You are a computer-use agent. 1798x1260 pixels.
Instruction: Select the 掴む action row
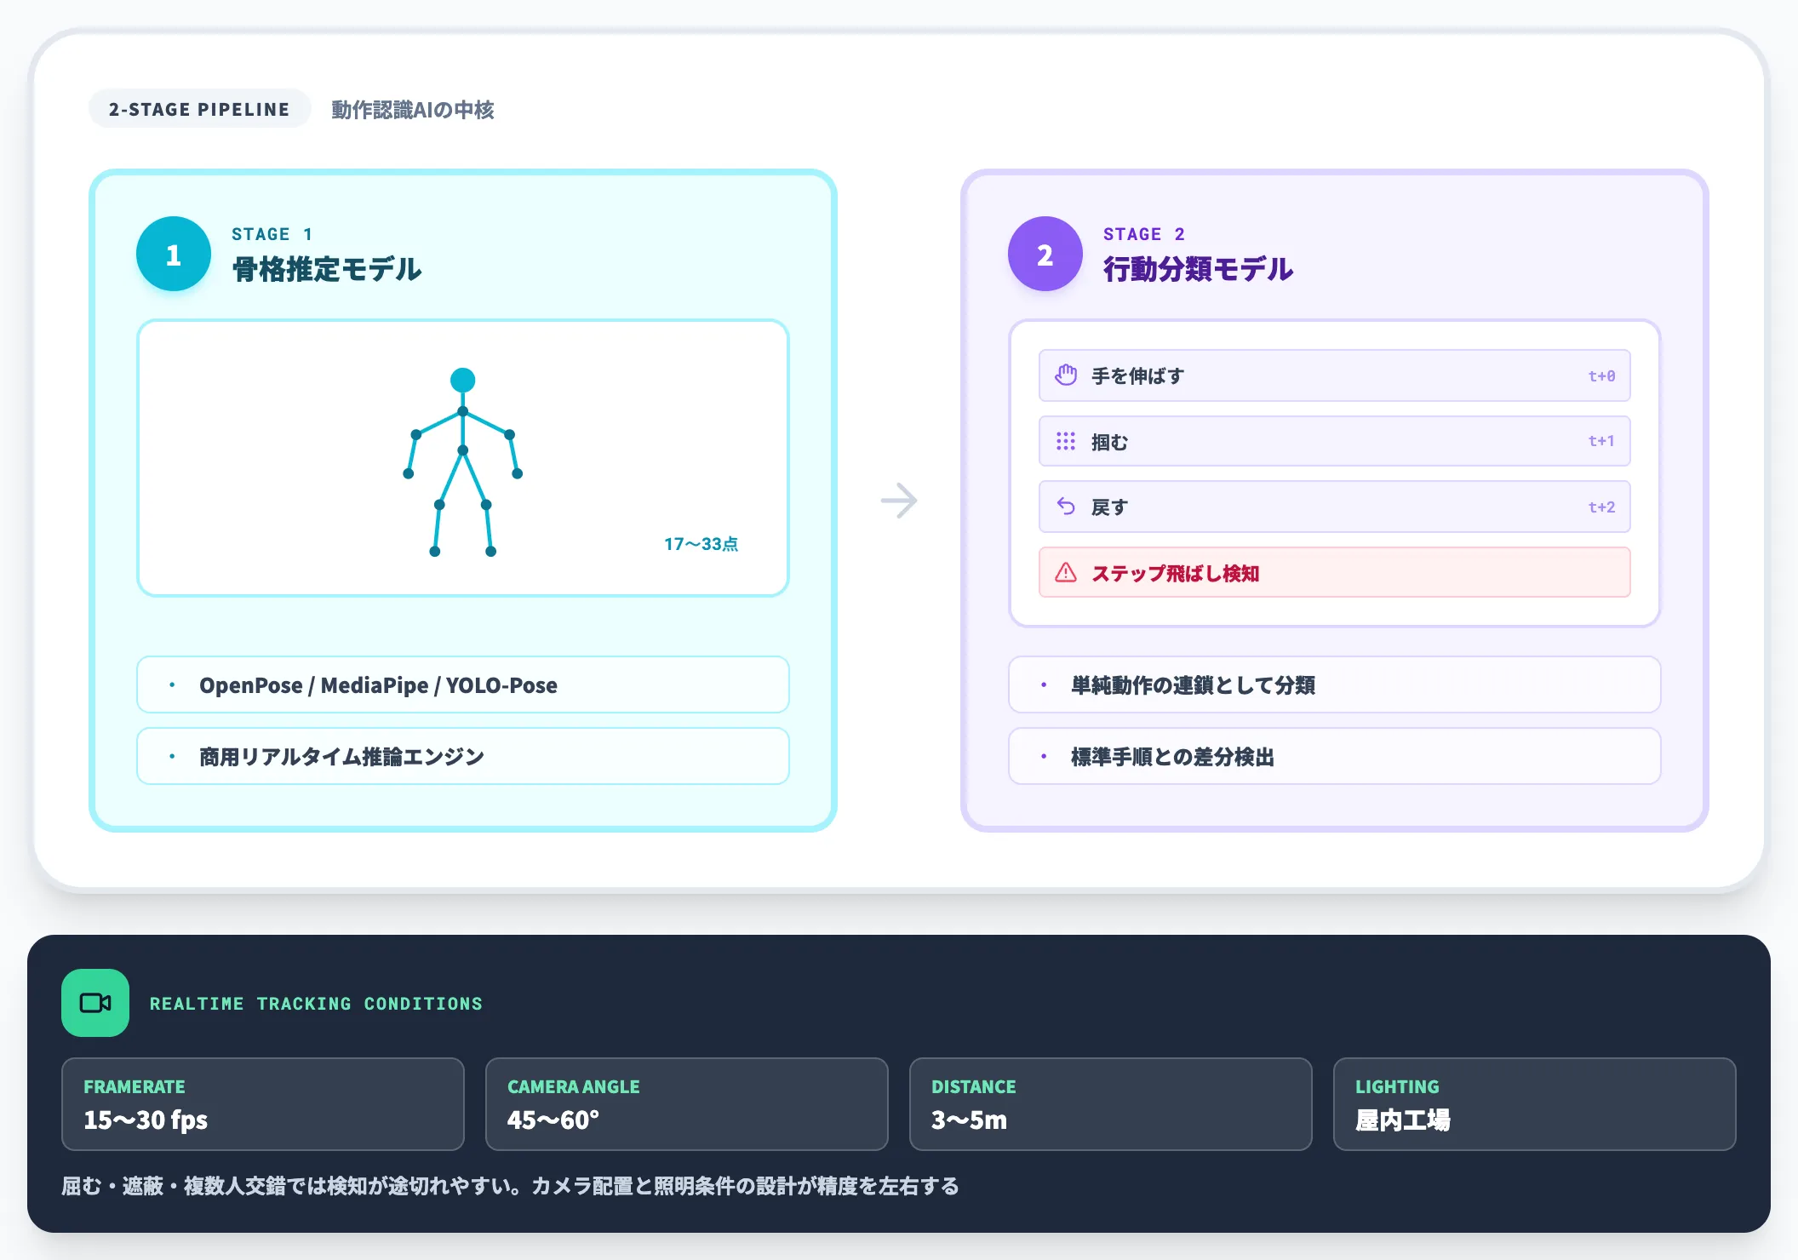(1334, 441)
